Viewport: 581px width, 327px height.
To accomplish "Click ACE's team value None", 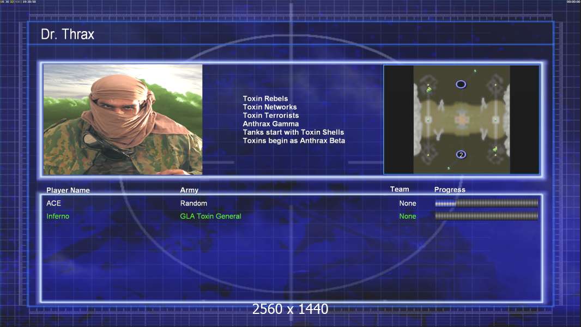I will tap(408, 203).
